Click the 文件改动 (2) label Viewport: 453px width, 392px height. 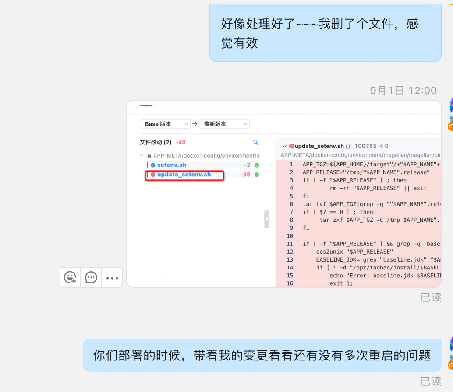click(x=156, y=142)
